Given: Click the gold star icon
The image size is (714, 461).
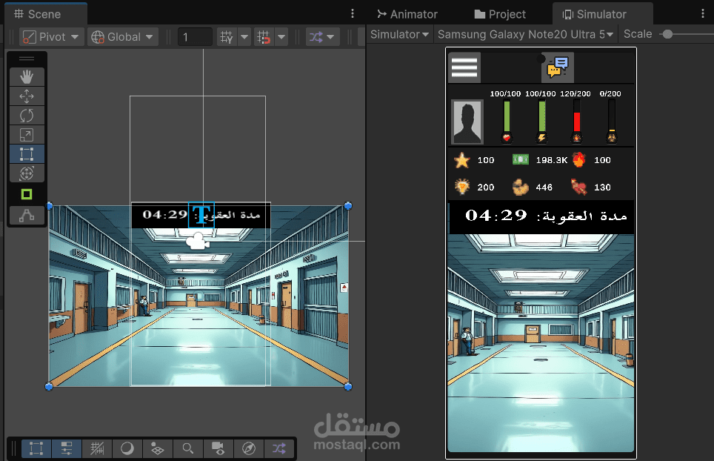Looking at the screenshot, I should click(x=461, y=160).
